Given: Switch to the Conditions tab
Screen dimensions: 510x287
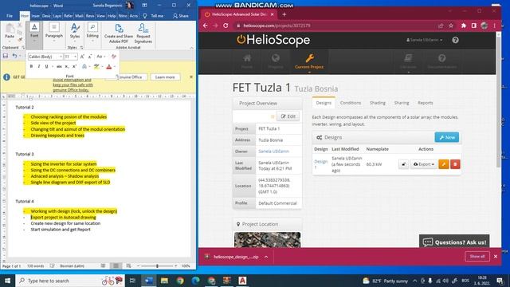Looking at the screenshot, I should (351, 103).
